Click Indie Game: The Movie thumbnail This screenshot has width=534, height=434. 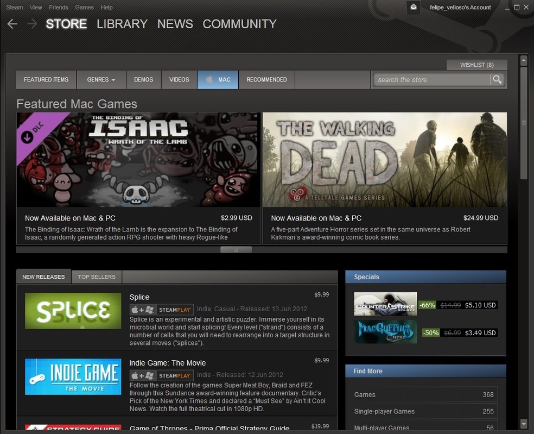click(73, 376)
